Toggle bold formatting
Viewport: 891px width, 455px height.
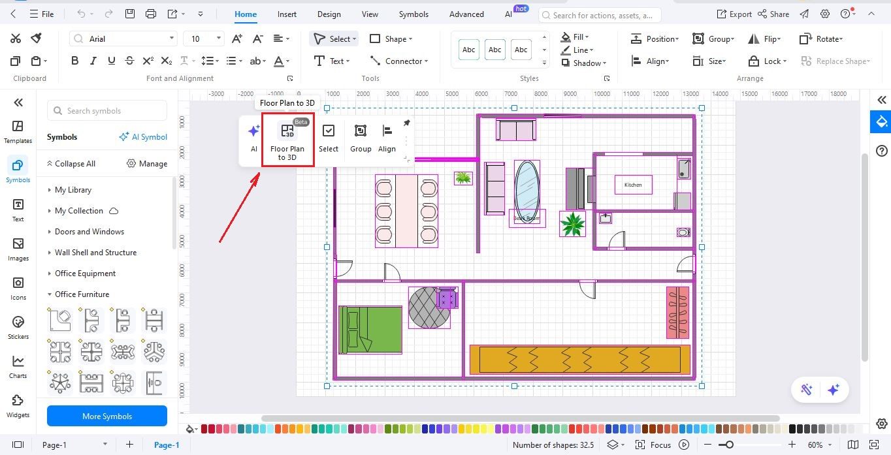(74, 60)
